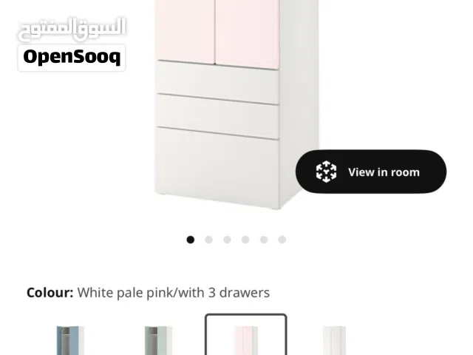This screenshot has width=473, height=355.
Task: Jump to the third carousel dot
Action: click(227, 240)
